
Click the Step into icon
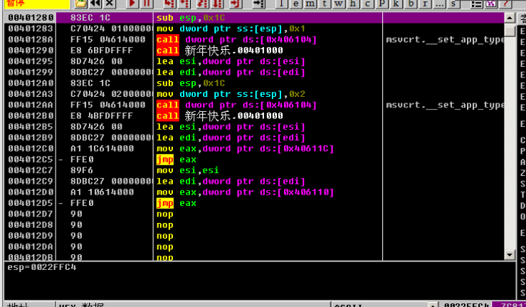(x=168, y=4)
